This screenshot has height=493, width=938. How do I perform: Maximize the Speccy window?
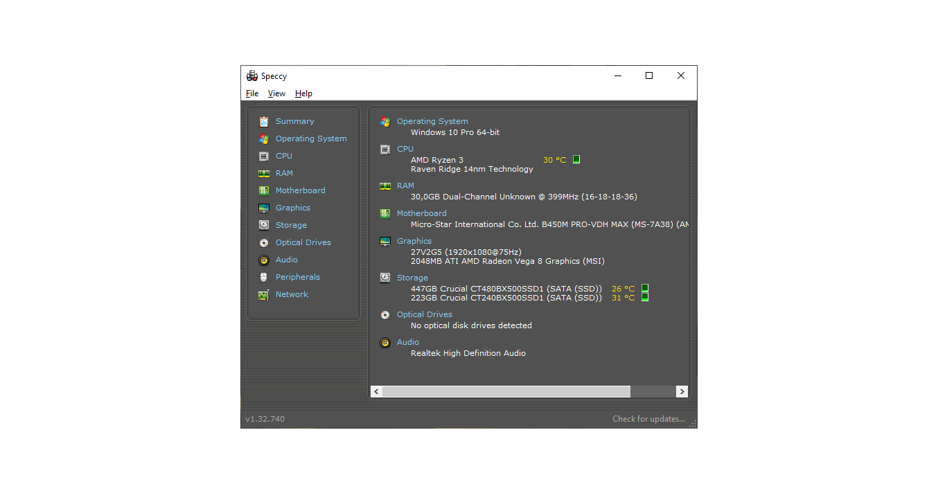point(649,76)
